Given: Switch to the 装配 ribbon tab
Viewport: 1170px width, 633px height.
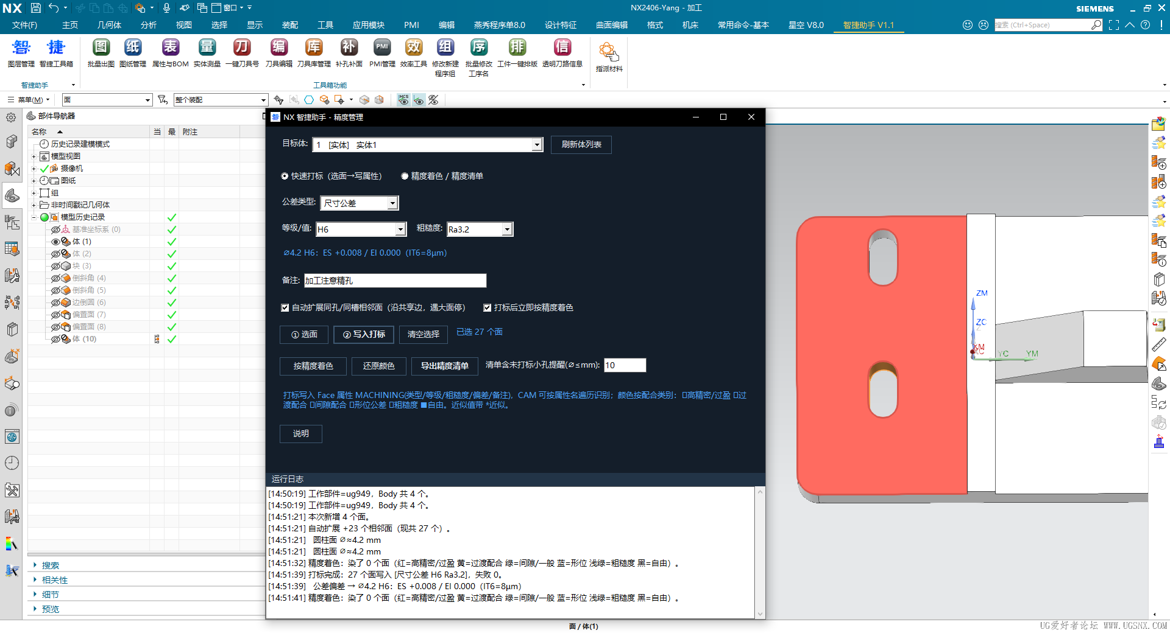Looking at the screenshot, I should point(290,25).
